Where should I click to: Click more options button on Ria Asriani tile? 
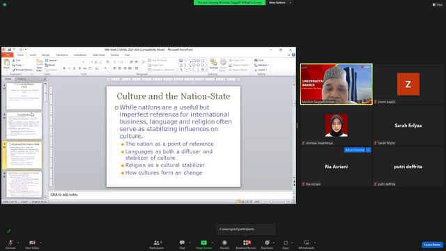[369, 150]
